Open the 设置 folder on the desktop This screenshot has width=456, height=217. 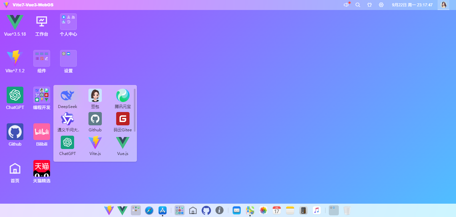click(68, 62)
